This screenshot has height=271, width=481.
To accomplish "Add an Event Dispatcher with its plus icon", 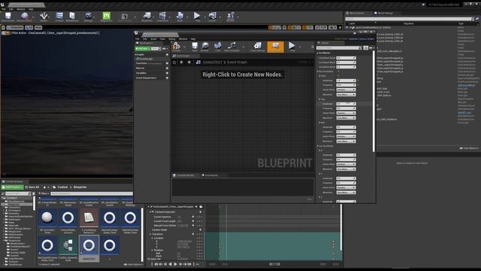I will pos(167,78).
